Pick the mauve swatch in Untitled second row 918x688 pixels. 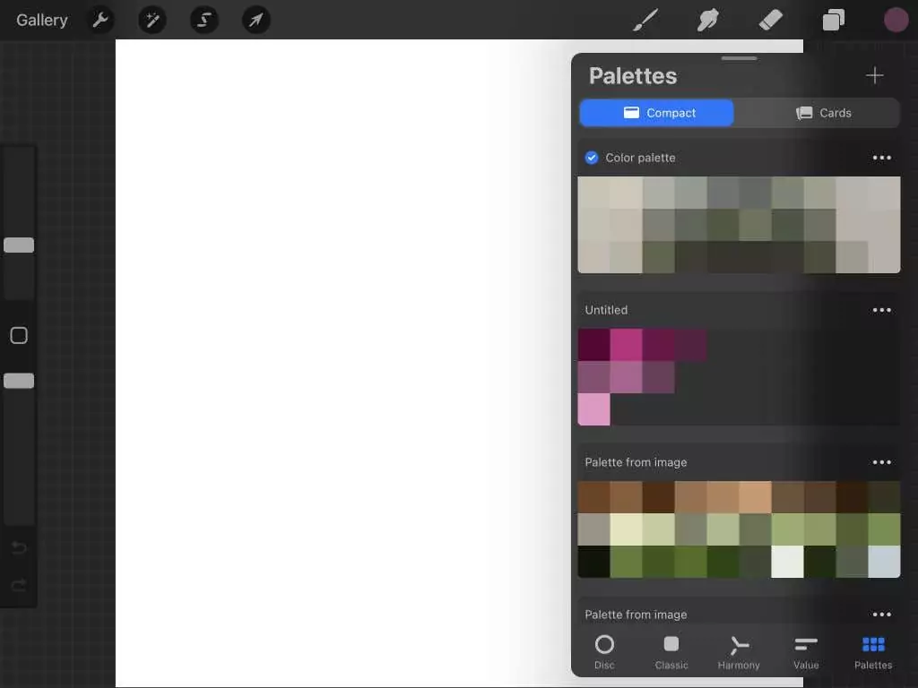coord(626,377)
